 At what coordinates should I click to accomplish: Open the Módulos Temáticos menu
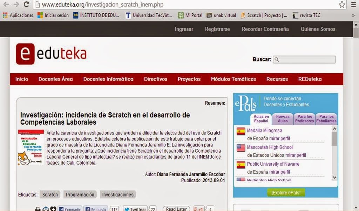[x=233, y=79]
